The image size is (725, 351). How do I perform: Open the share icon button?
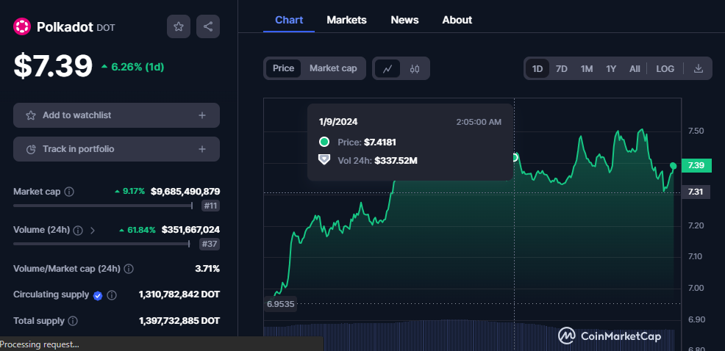tap(208, 26)
